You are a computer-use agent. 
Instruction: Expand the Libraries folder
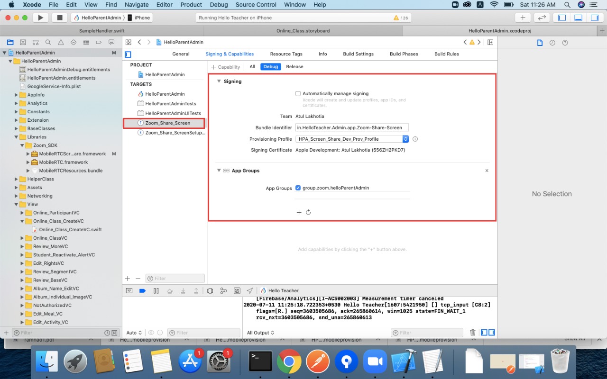pos(16,137)
